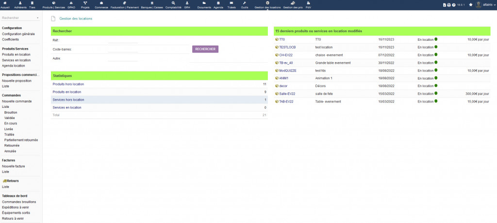Open the Salle-EV22 product link
This screenshot has height=223, width=497.
287,94
